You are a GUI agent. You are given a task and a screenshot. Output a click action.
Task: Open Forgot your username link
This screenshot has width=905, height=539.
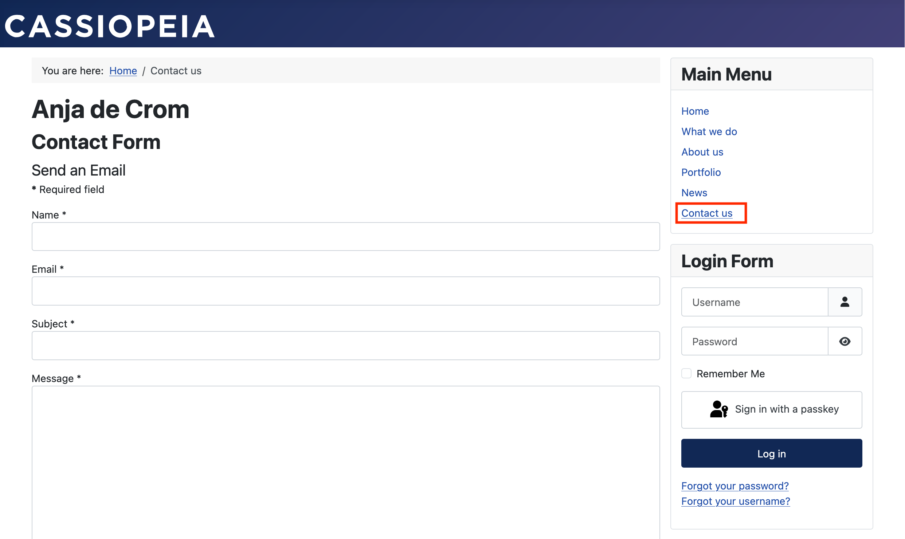pos(735,501)
